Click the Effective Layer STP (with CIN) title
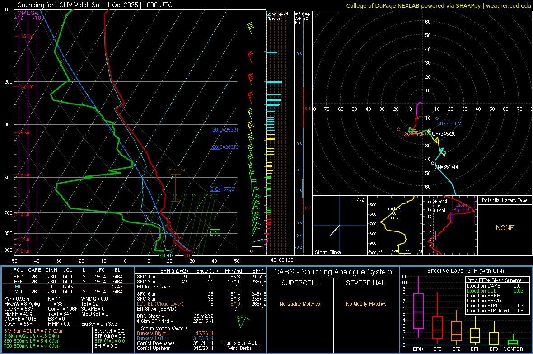The image size is (533, 354). tap(465, 271)
